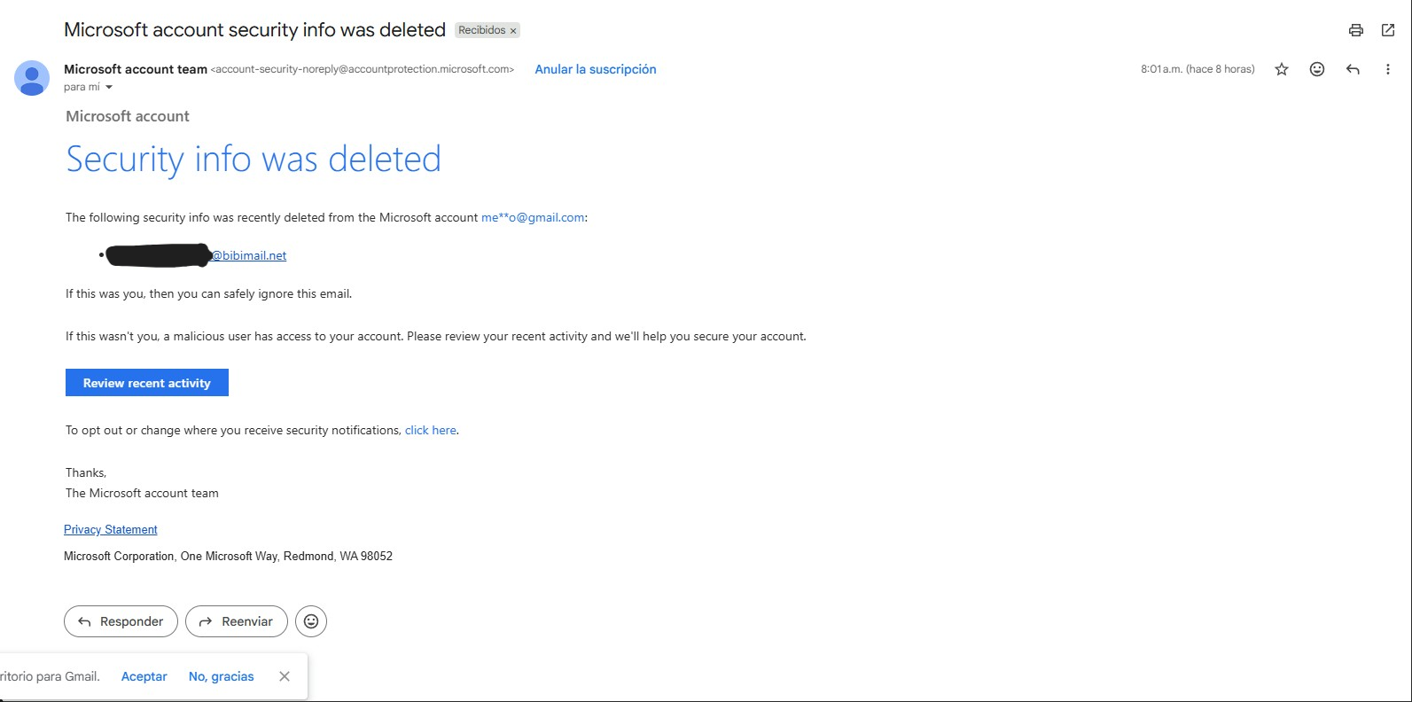Viewport: 1412px width, 702px height.
Task: Dismiss the Gmail notification popup
Action: click(285, 676)
